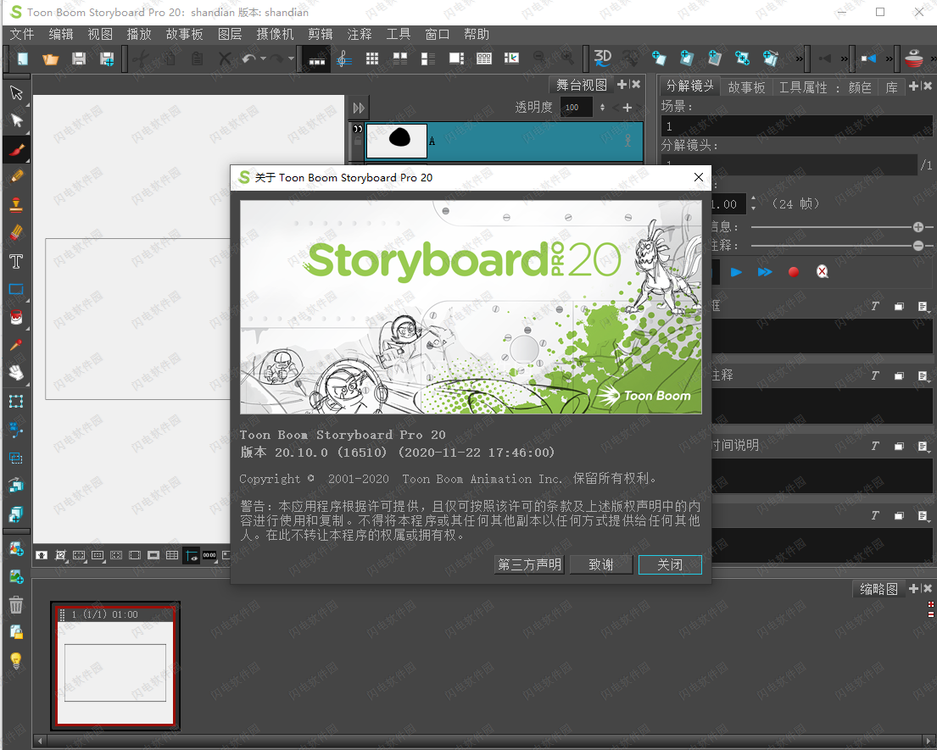This screenshot has width=937, height=750.
Task: Toggle the camera frame eye icon below stage
Action: 192,556
